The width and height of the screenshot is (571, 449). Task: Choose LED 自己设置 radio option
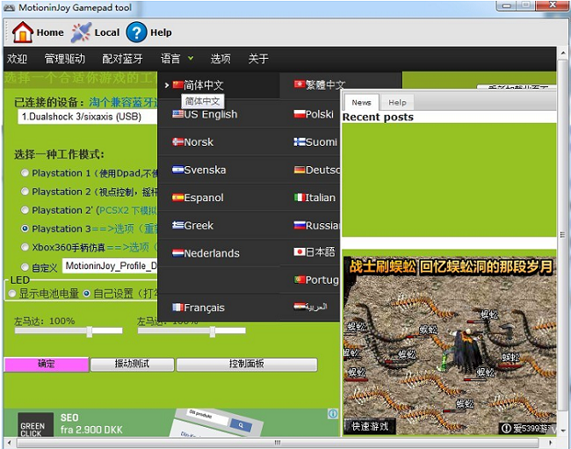pyautogui.click(x=87, y=293)
